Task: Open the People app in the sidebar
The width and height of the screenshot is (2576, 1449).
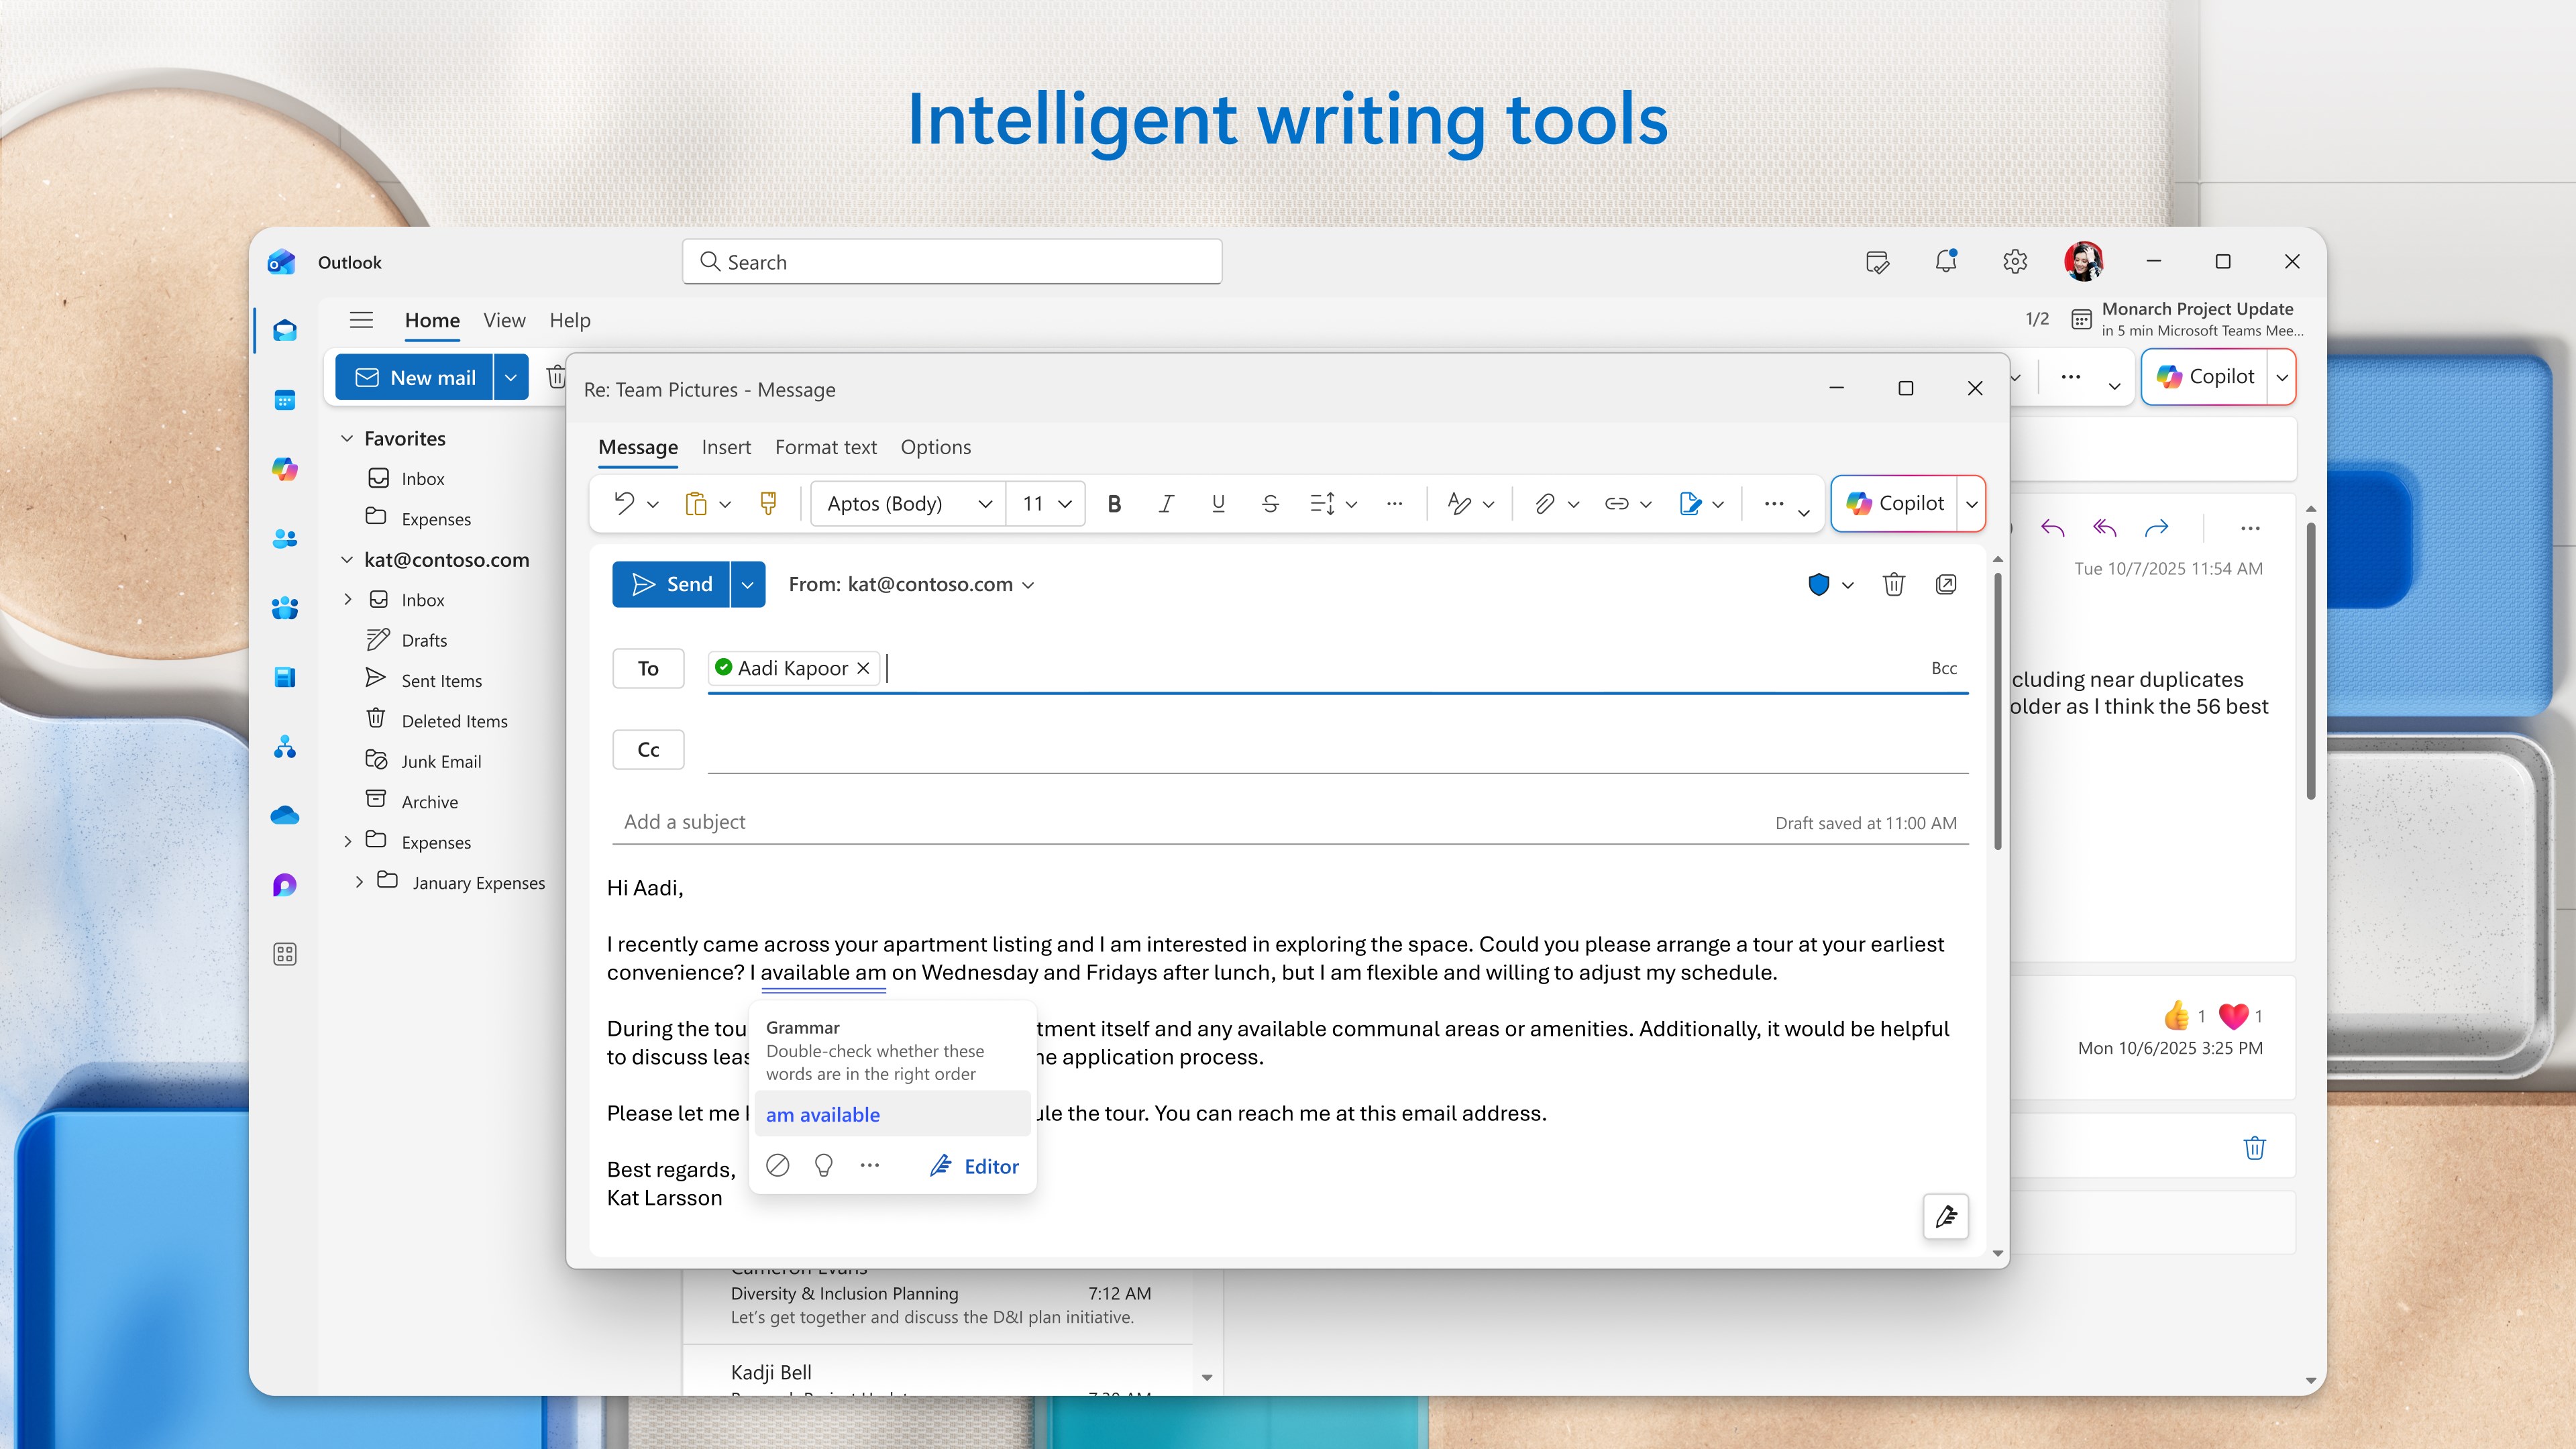Action: click(x=285, y=539)
